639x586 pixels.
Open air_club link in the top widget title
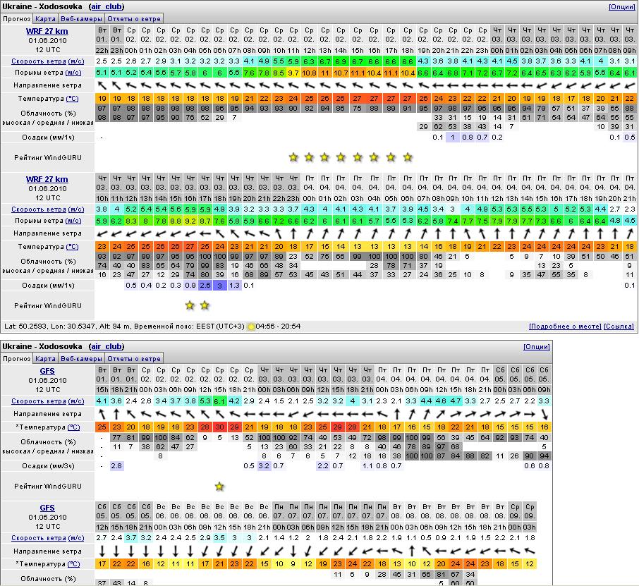point(106,7)
